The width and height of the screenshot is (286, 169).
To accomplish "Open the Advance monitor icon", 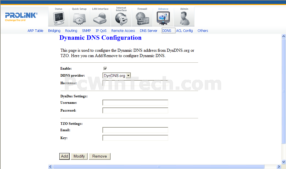I will pyautogui.click(x=163, y=18).
